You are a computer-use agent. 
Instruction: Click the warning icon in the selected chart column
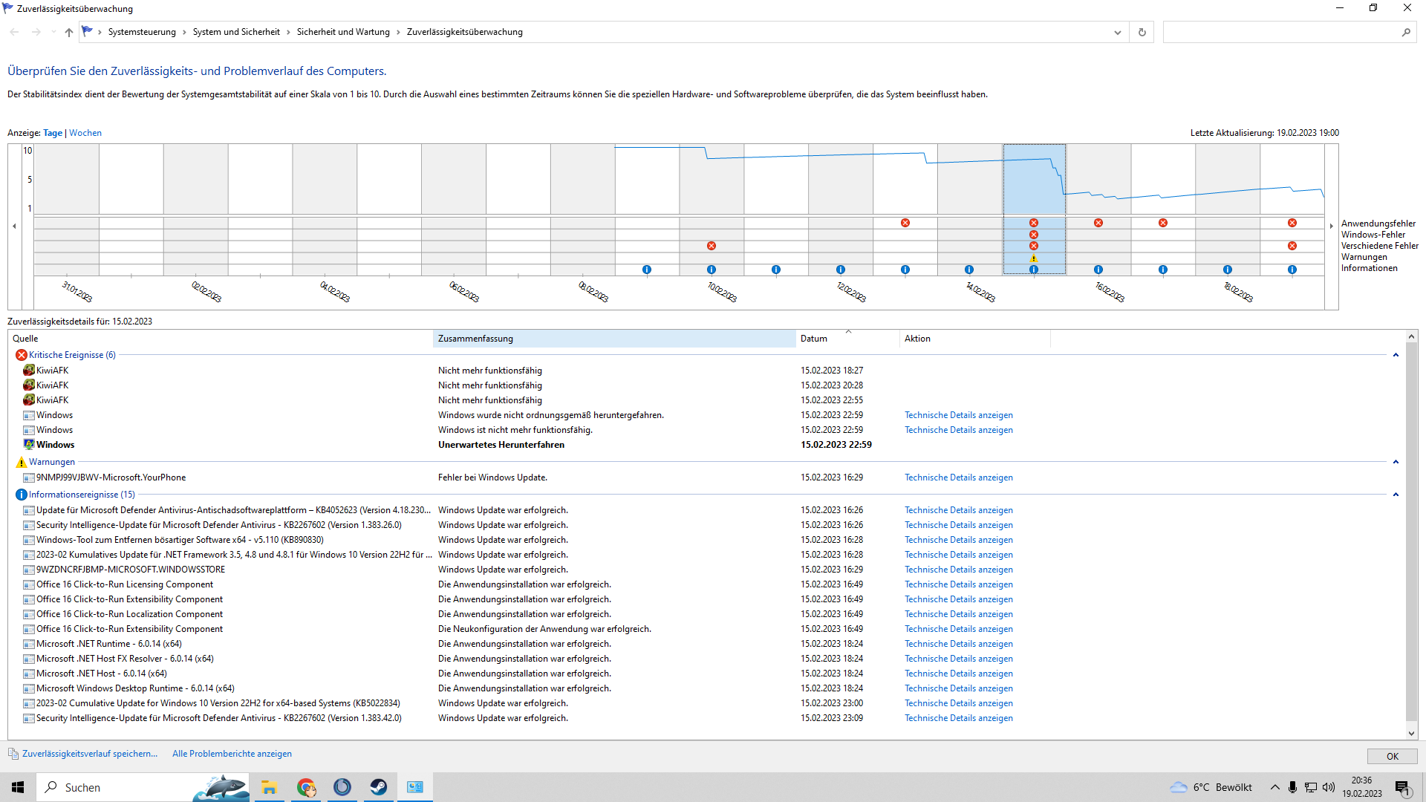tap(1033, 258)
